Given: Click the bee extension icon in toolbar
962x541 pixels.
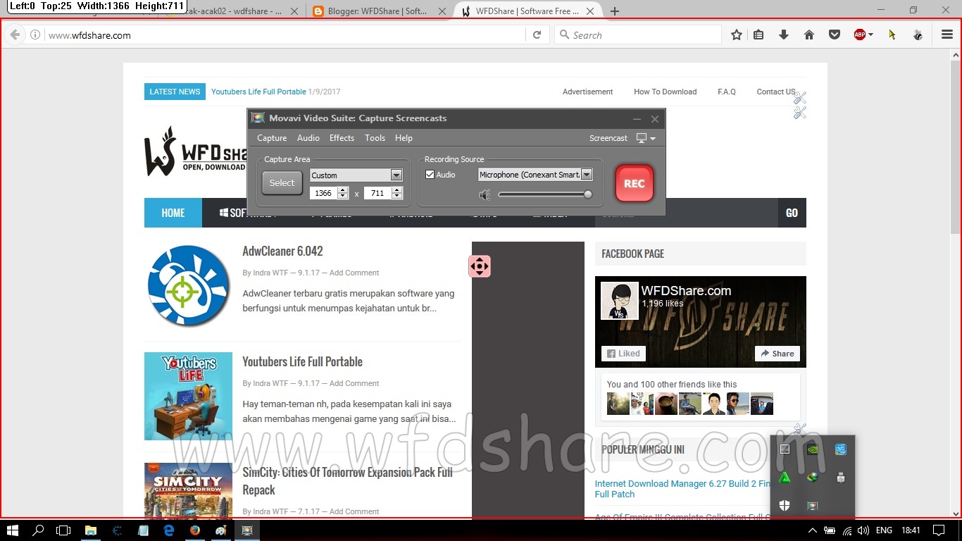Looking at the screenshot, I should pos(918,35).
